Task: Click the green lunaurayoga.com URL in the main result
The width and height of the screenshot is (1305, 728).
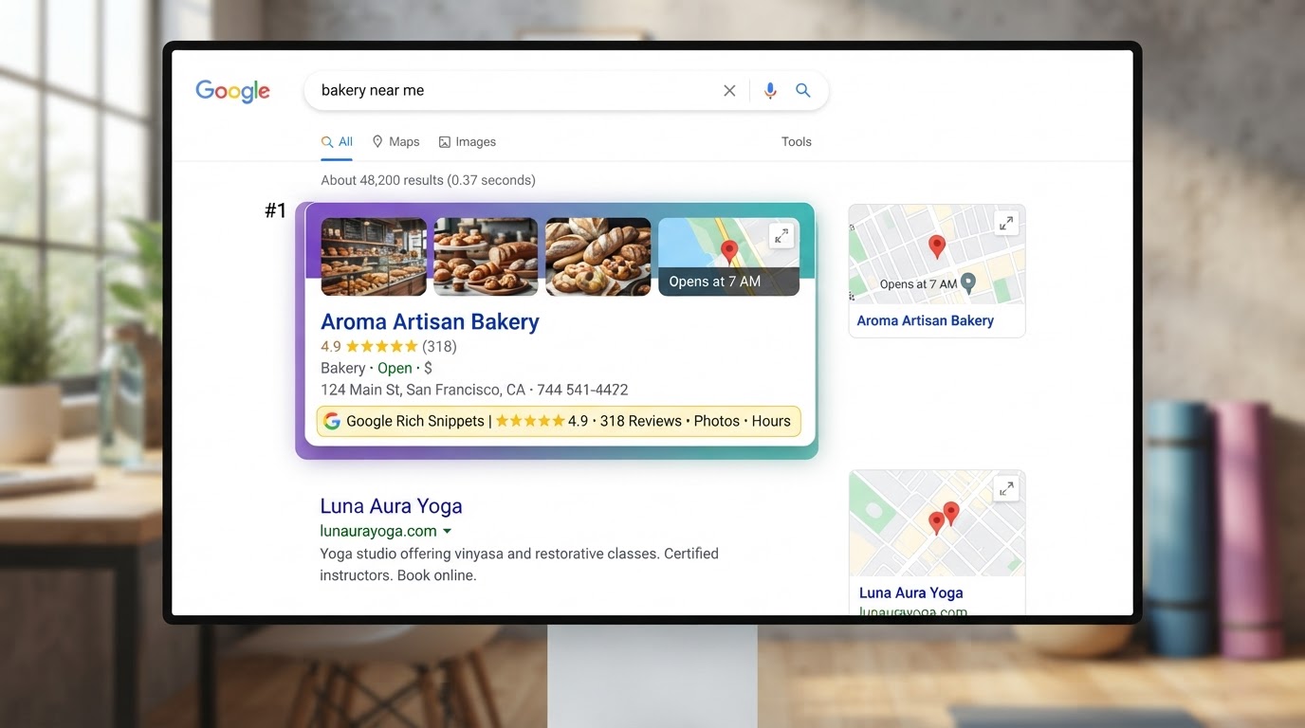Action: pyautogui.click(x=378, y=531)
